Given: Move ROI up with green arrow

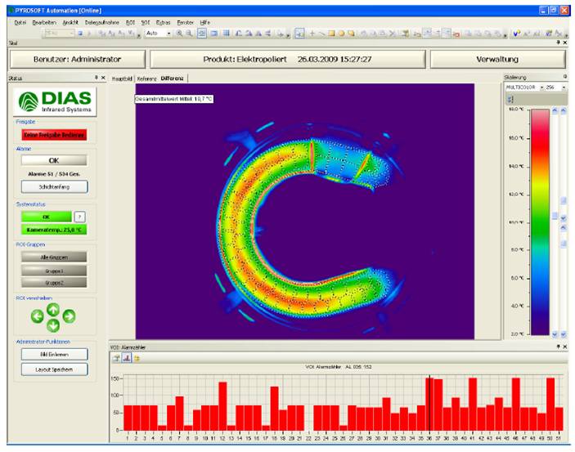Looking at the screenshot, I should (52, 309).
